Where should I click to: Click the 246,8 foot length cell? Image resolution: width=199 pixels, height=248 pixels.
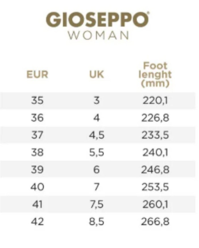coord(155,170)
